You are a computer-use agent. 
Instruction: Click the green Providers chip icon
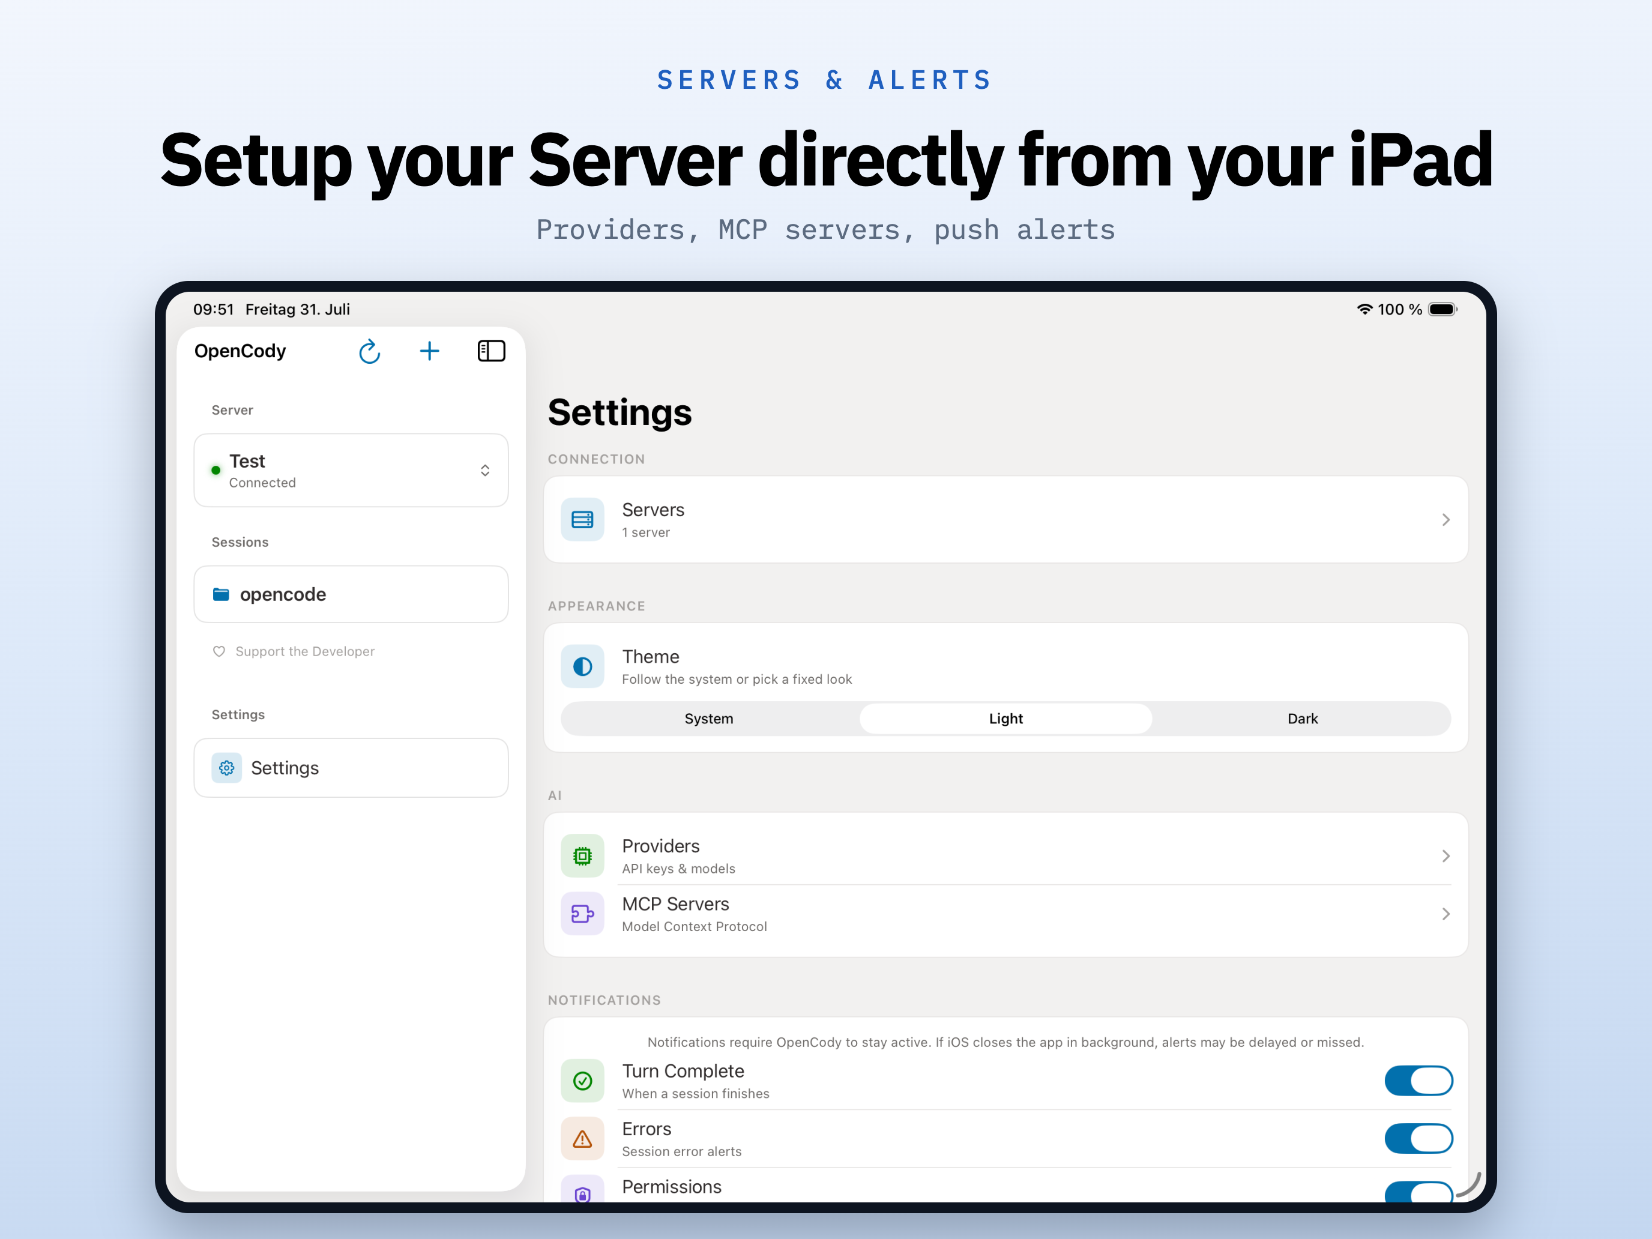(582, 856)
